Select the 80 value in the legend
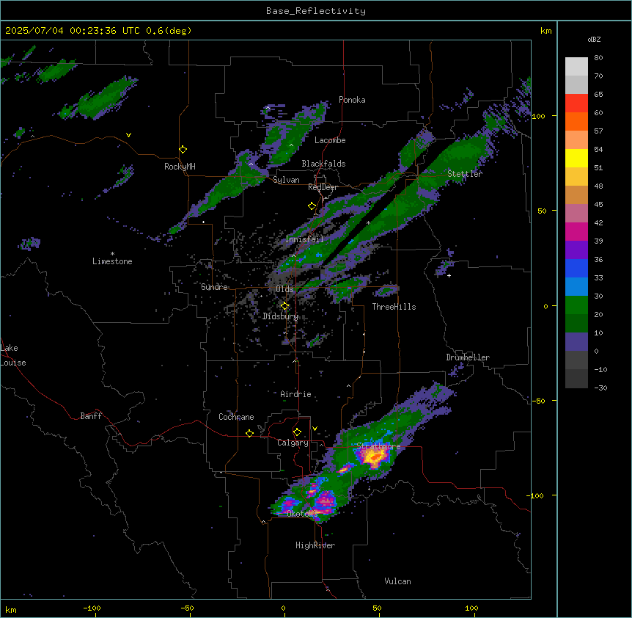The height and width of the screenshot is (618, 632). 598,58
